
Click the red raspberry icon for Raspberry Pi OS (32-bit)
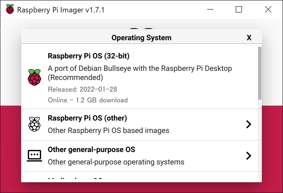click(x=34, y=77)
